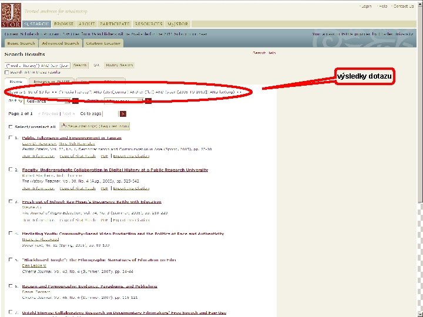Image resolution: width=423 pixels, height=317 pixels.
Task: Click Page of First Match under result 2
Action: [78, 188]
